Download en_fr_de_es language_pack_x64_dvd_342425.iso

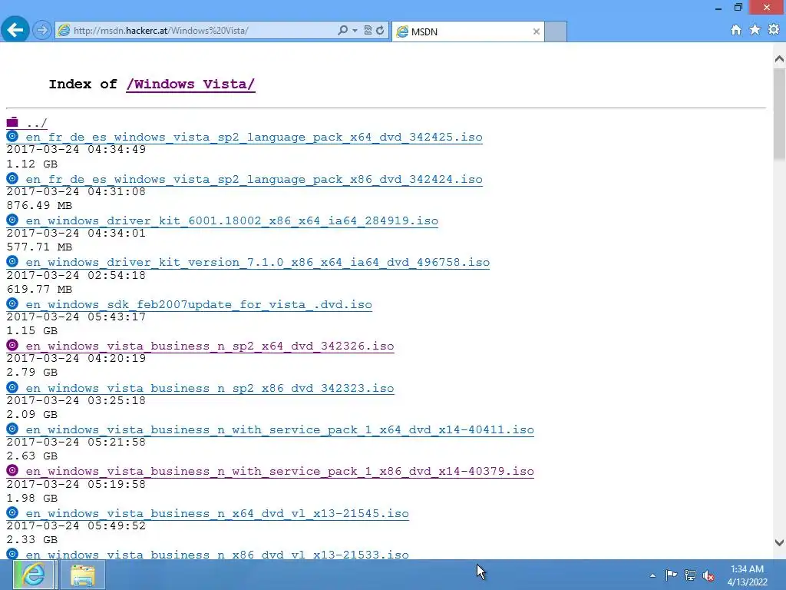[254, 138]
